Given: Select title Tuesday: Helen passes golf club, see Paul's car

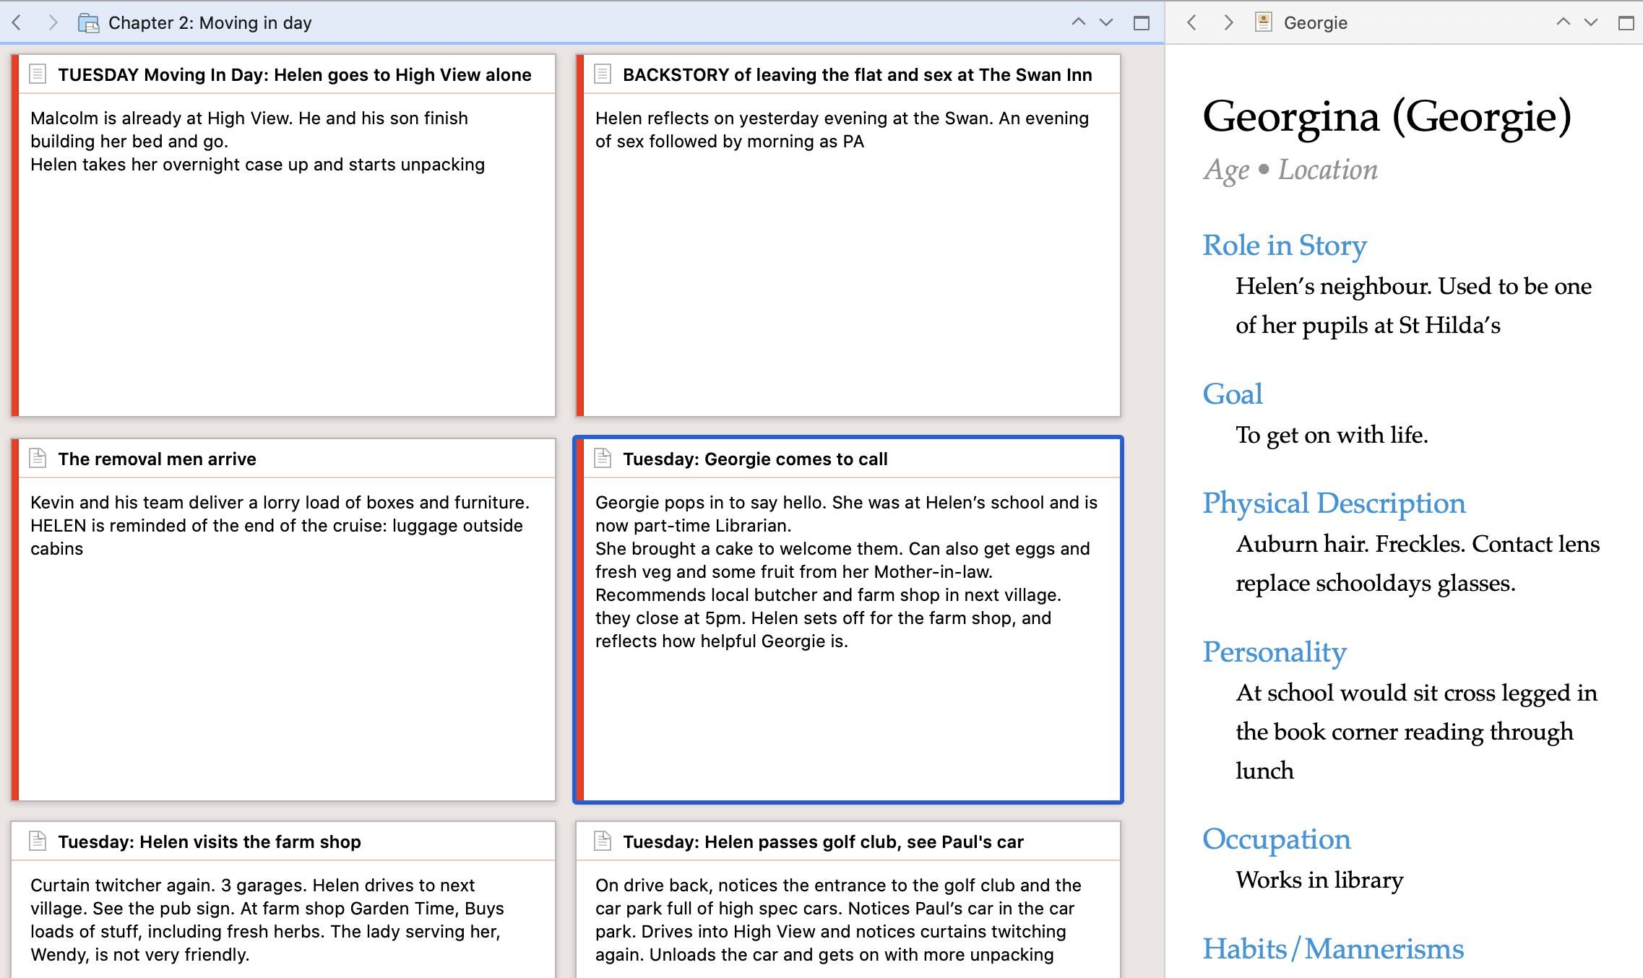Looking at the screenshot, I should tap(824, 842).
